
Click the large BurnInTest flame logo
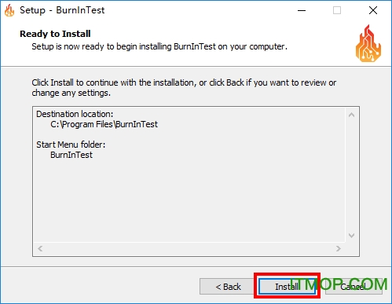tap(368, 44)
